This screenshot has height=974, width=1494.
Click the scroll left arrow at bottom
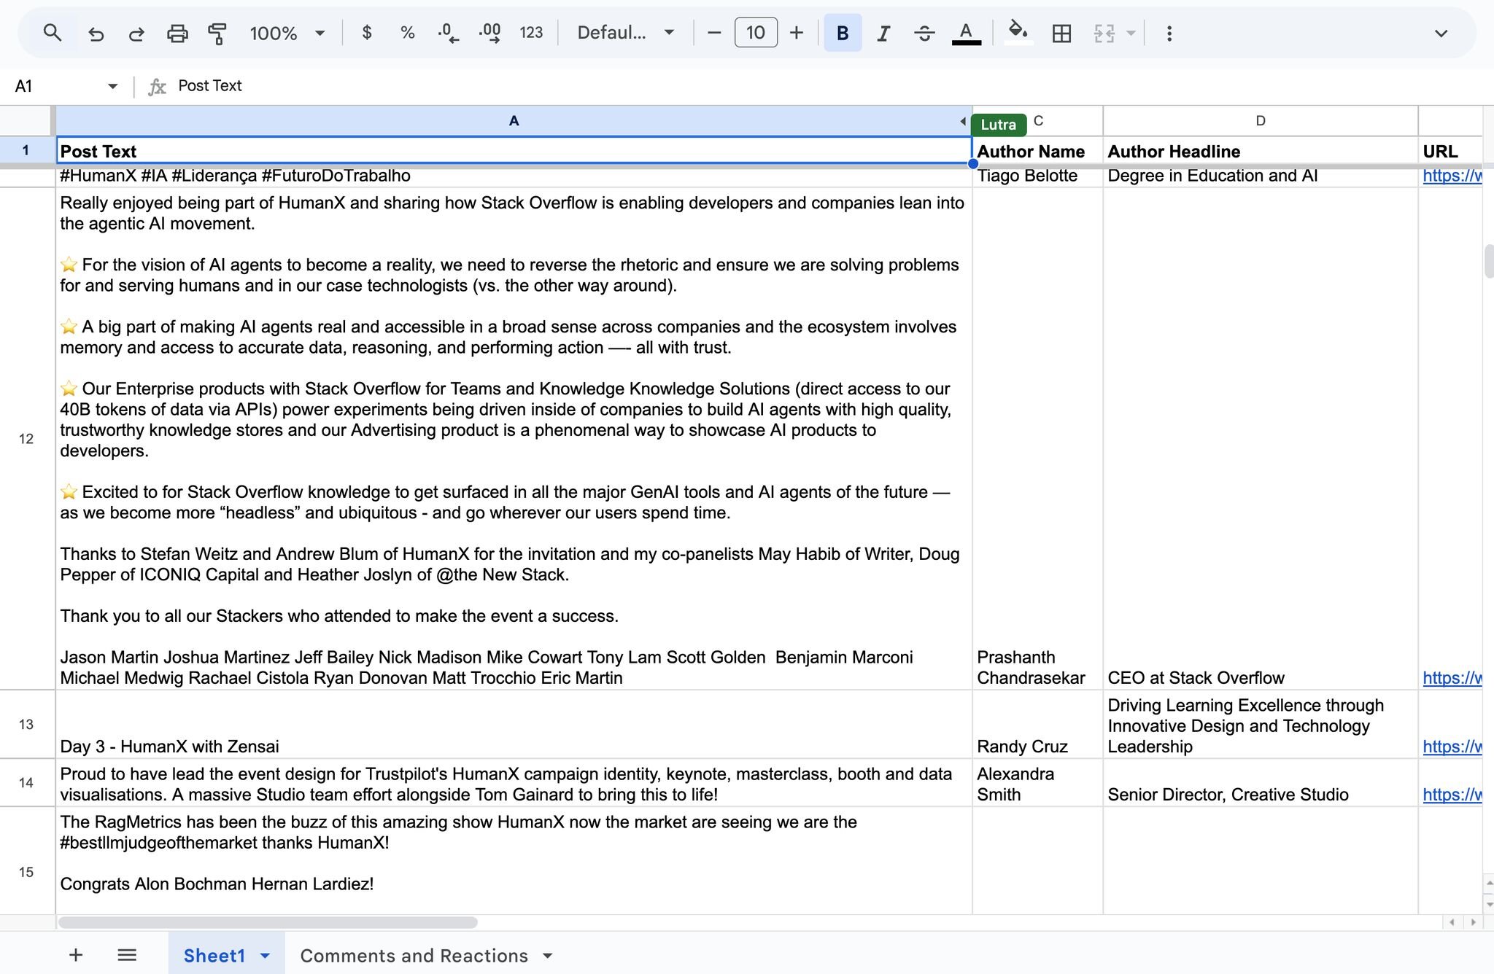1452,922
